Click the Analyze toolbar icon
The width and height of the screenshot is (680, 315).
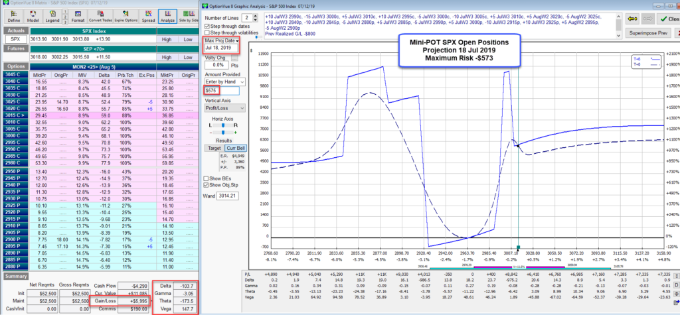167,16
